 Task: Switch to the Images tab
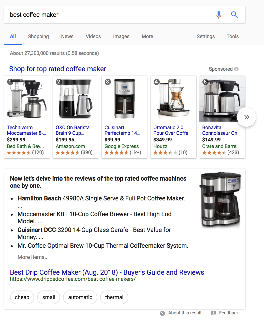[x=121, y=36]
